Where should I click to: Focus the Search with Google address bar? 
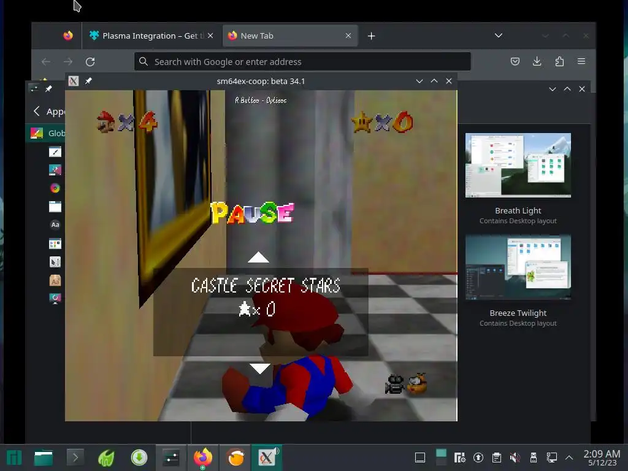click(x=303, y=62)
